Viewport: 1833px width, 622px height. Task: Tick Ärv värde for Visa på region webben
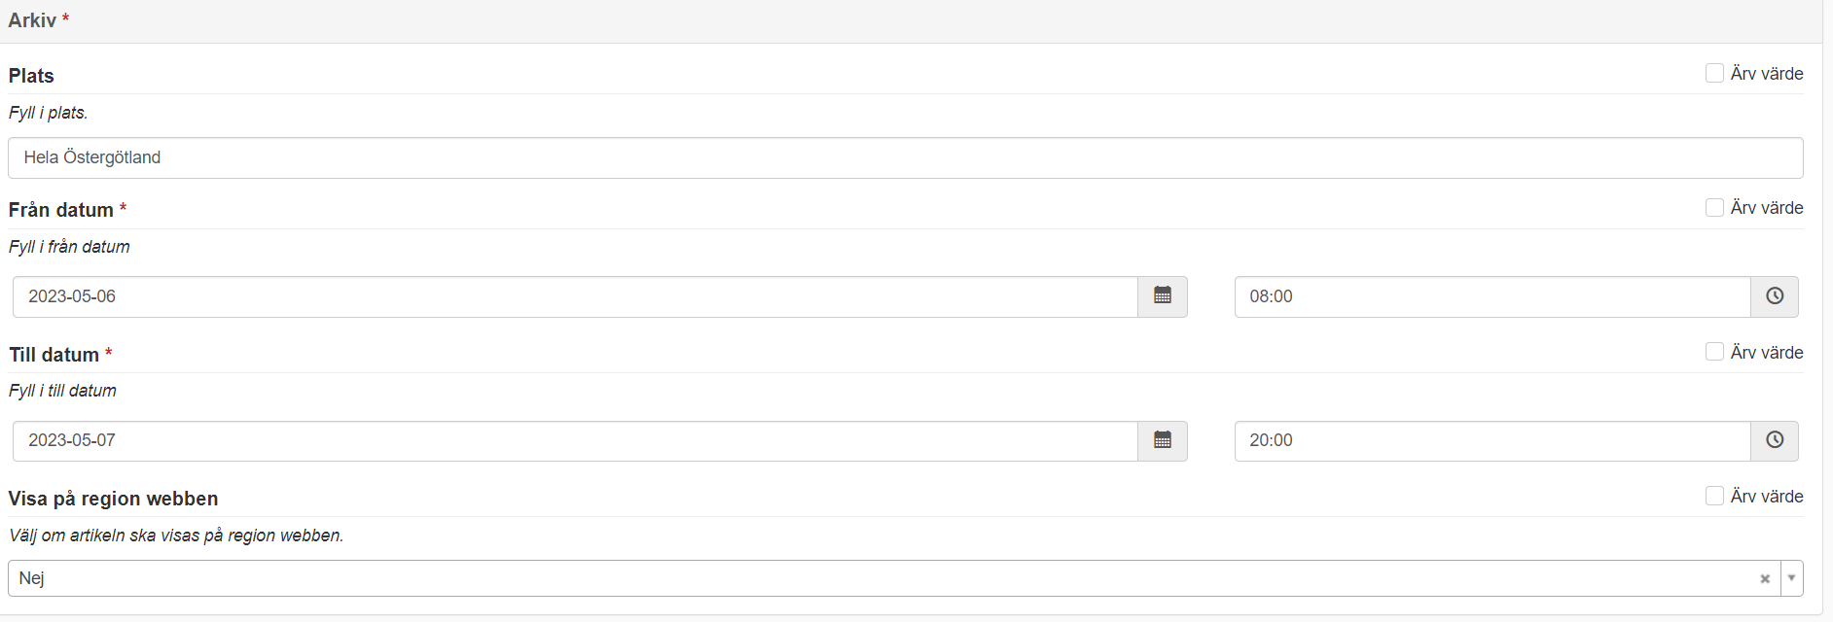[x=1714, y=496]
